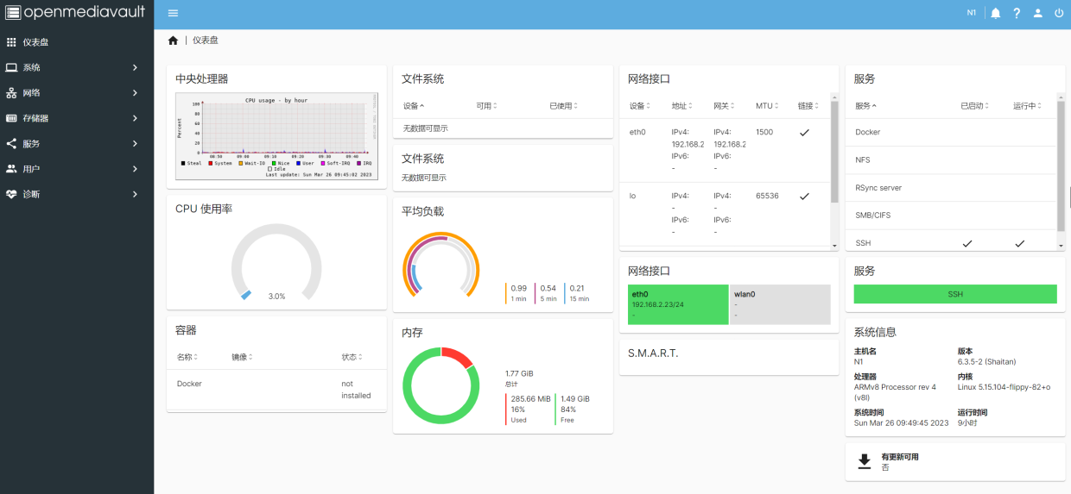1071x494 pixels.
Task: Expand the 存储器 menu chevron
Action: (135, 118)
